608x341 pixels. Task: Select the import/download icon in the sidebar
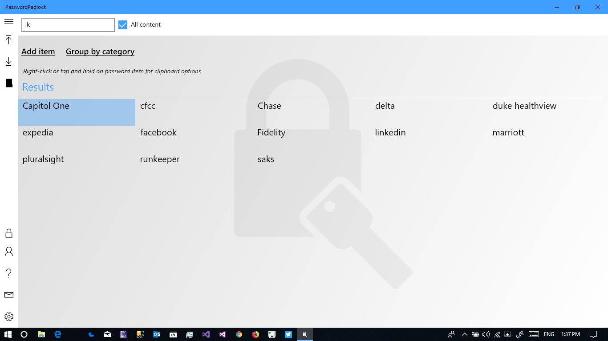coord(8,61)
